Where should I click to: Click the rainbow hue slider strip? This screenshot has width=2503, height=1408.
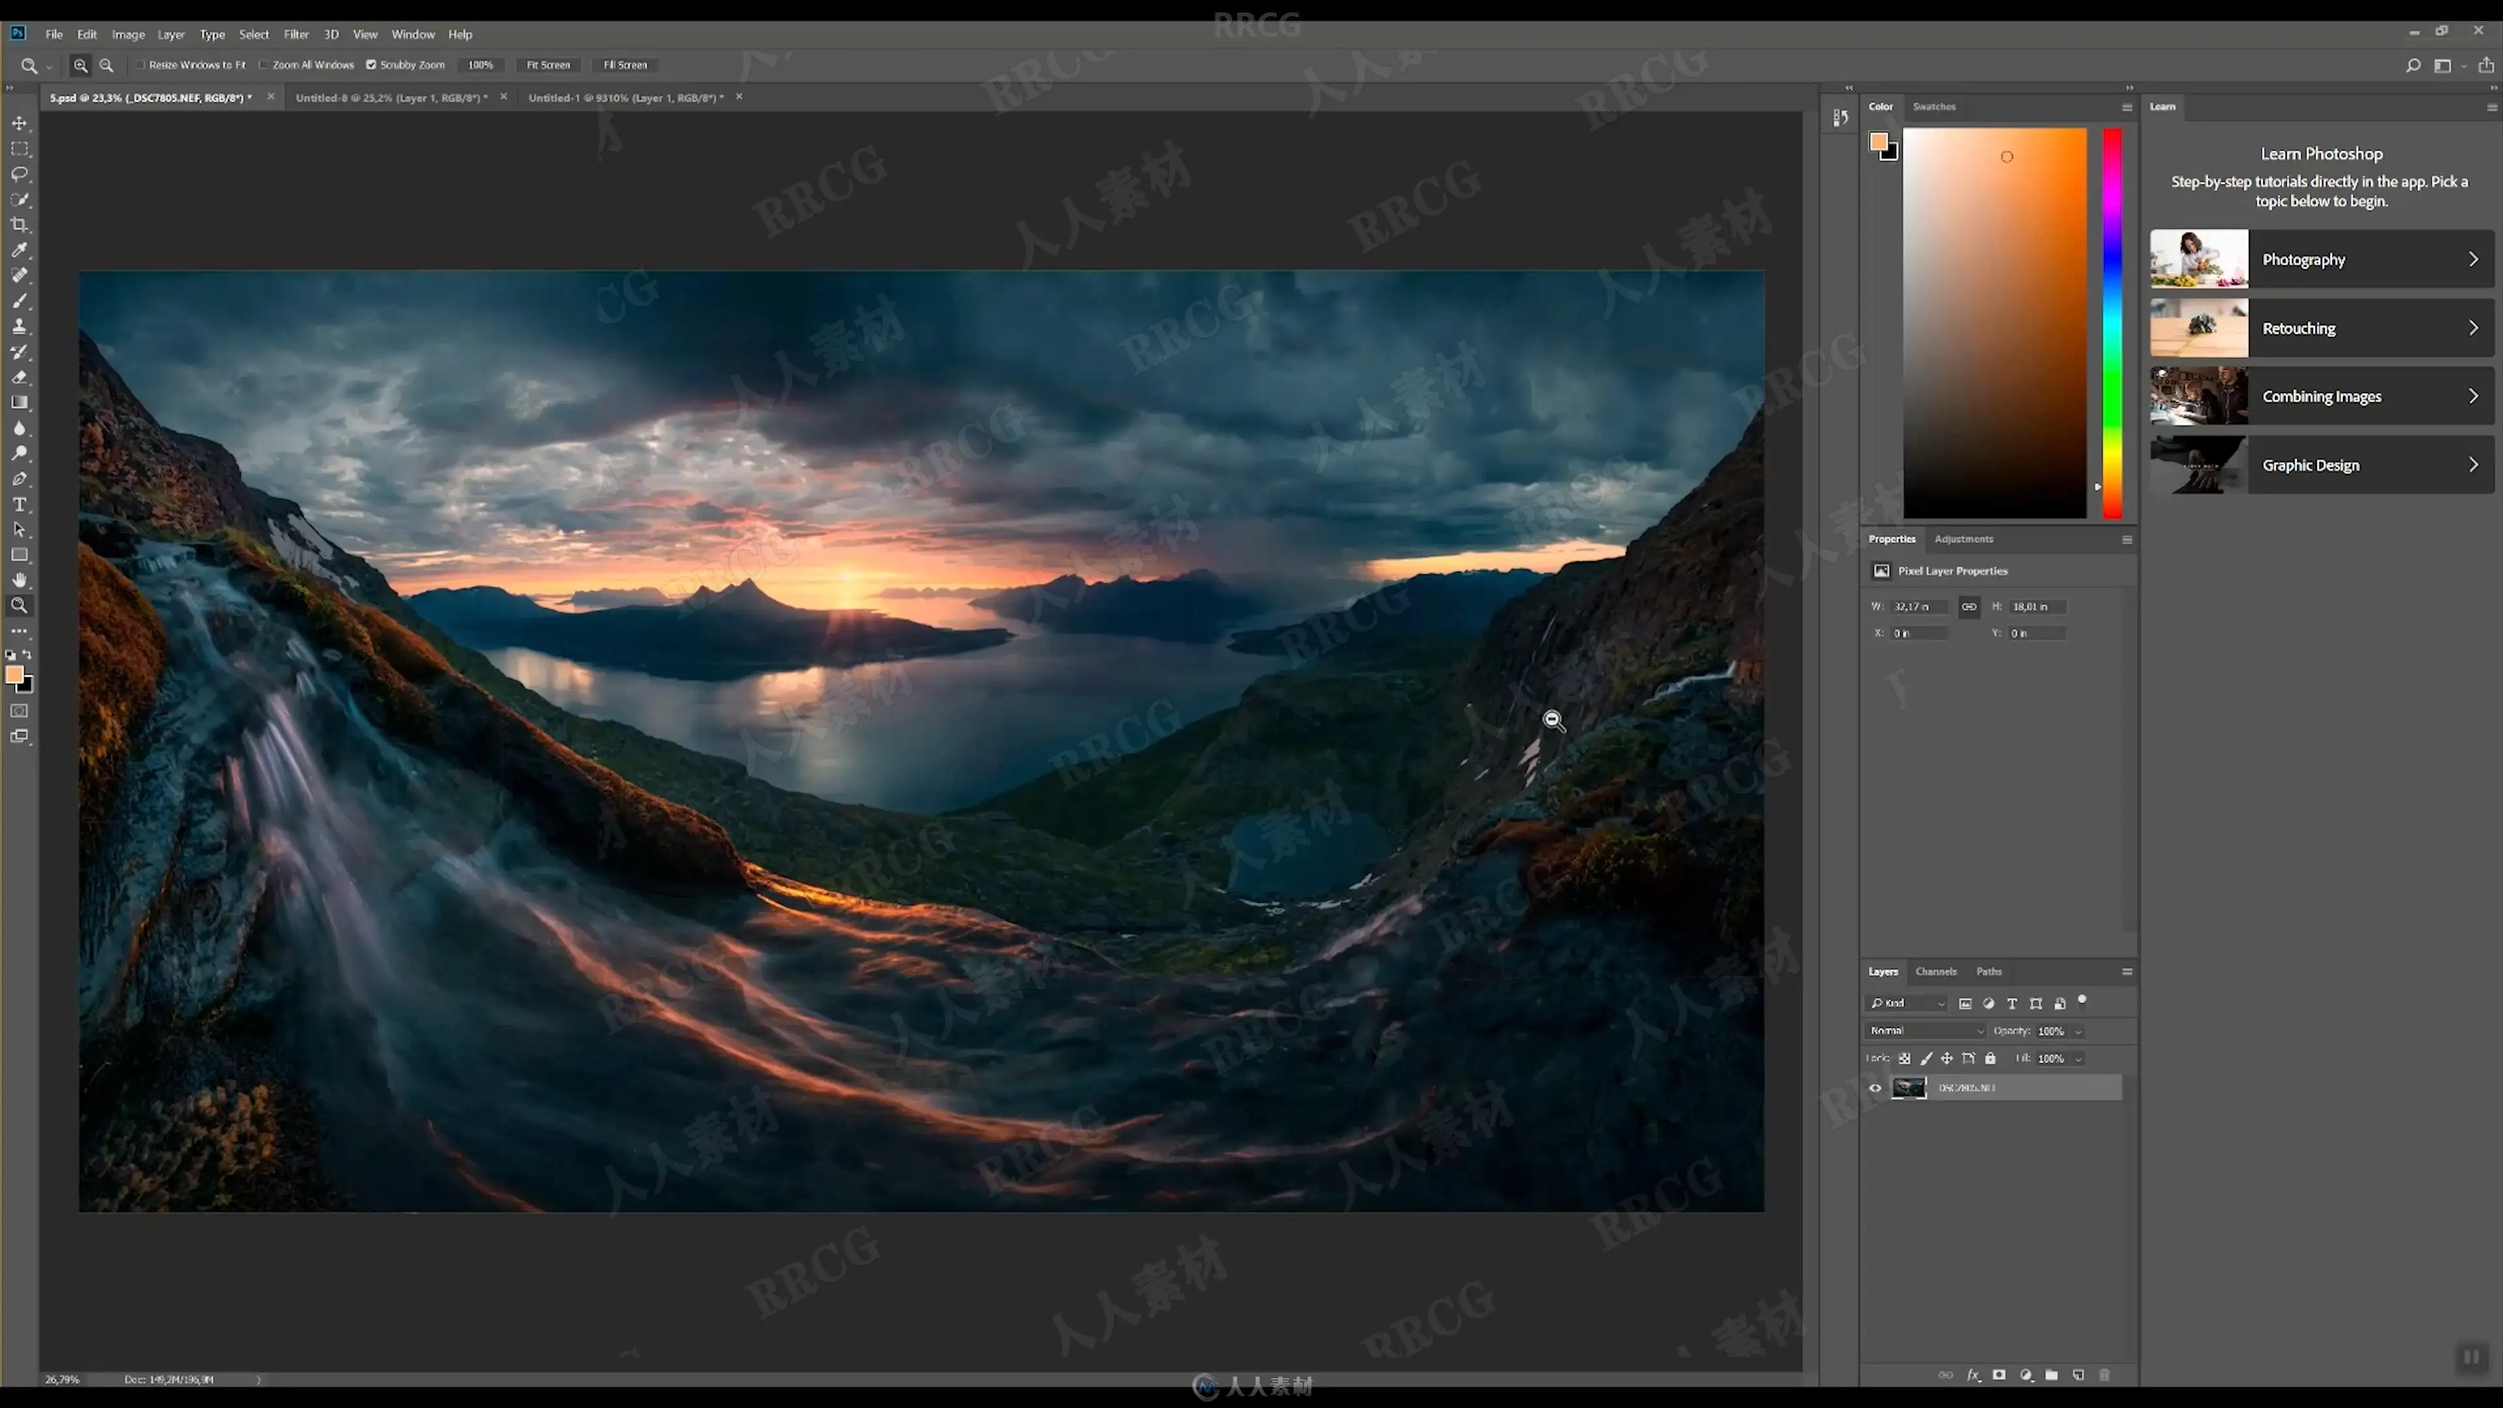(x=2112, y=321)
